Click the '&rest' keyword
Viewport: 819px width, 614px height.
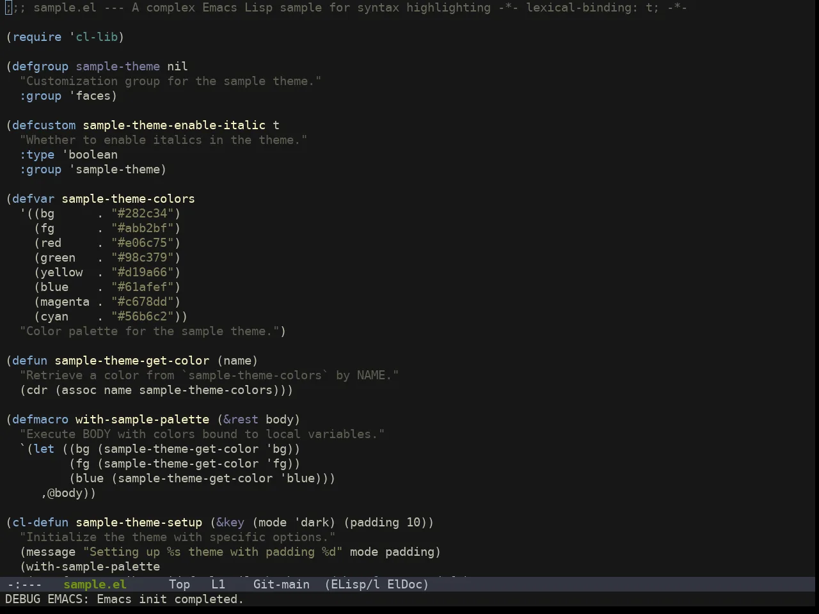point(241,420)
